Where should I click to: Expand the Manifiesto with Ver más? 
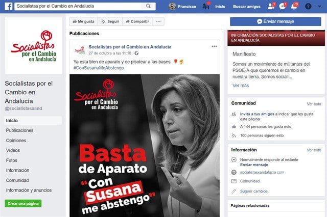tap(241, 86)
